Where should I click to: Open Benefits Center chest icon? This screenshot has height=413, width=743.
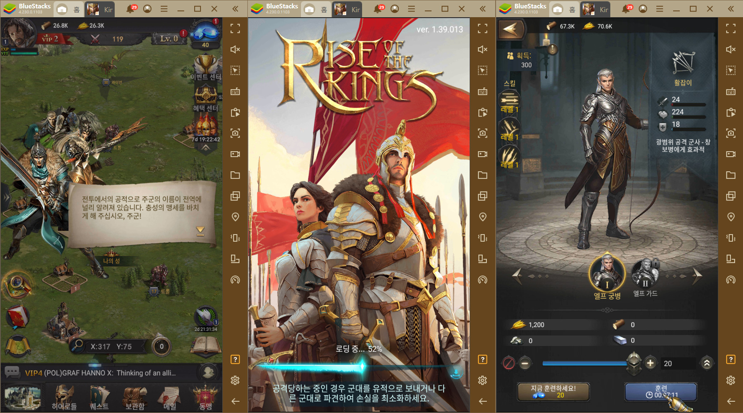(x=206, y=98)
